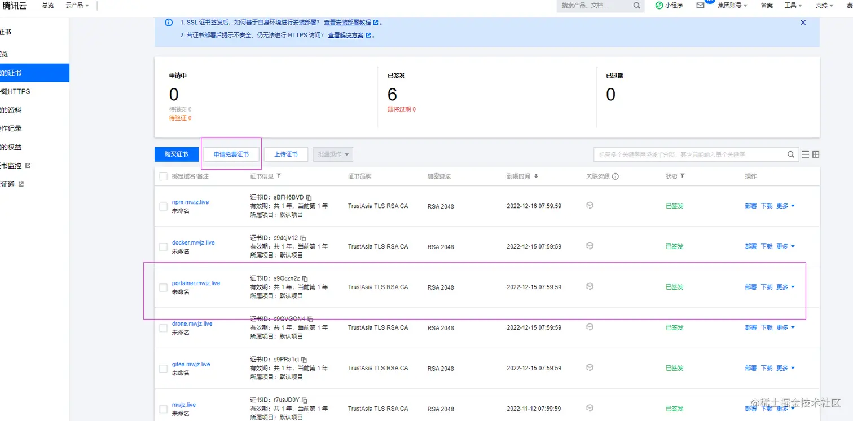Open filter icon beside 证书信息 header
This screenshot has width=853, height=421.
pyautogui.click(x=279, y=176)
